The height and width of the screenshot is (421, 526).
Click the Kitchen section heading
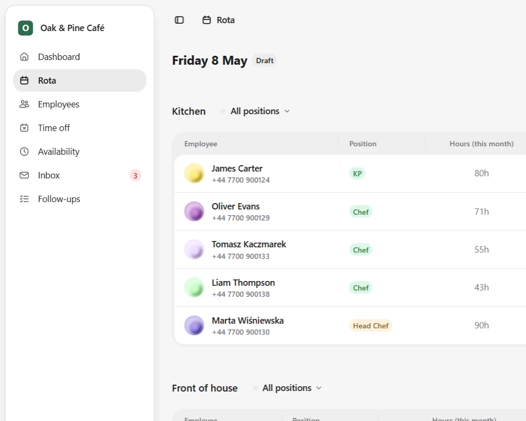pos(188,111)
